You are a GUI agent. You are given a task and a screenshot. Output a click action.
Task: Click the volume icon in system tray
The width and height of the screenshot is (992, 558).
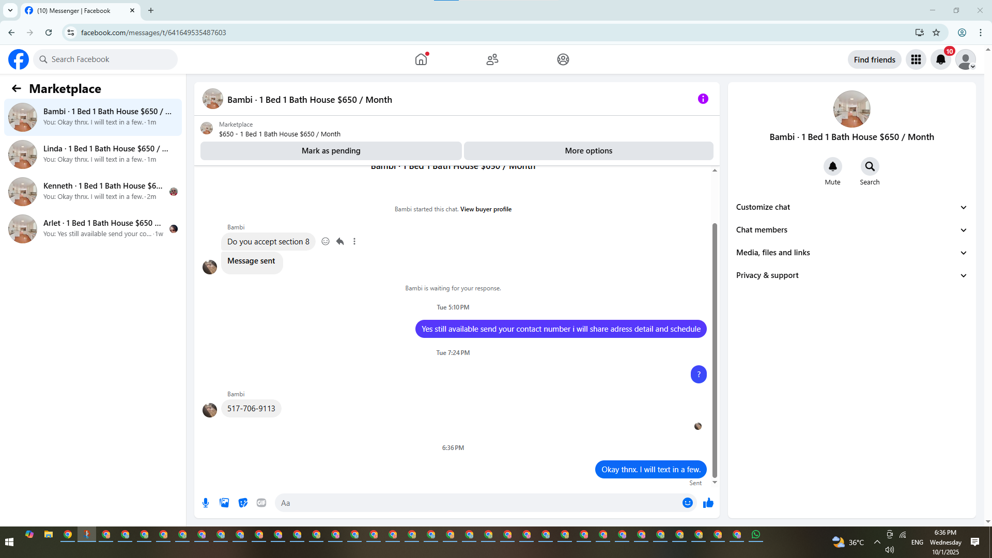[x=890, y=550]
